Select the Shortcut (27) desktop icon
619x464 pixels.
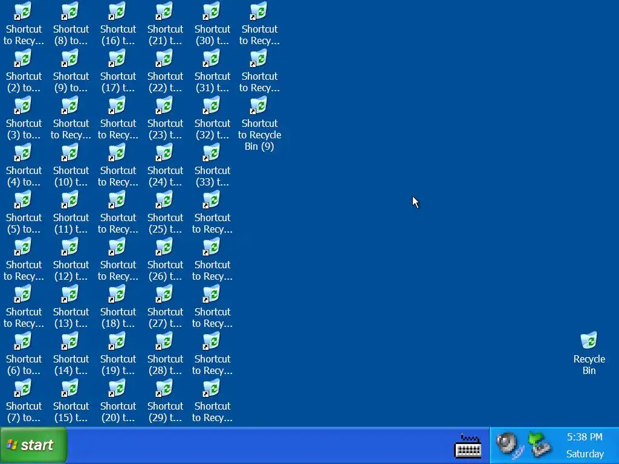click(166, 306)
